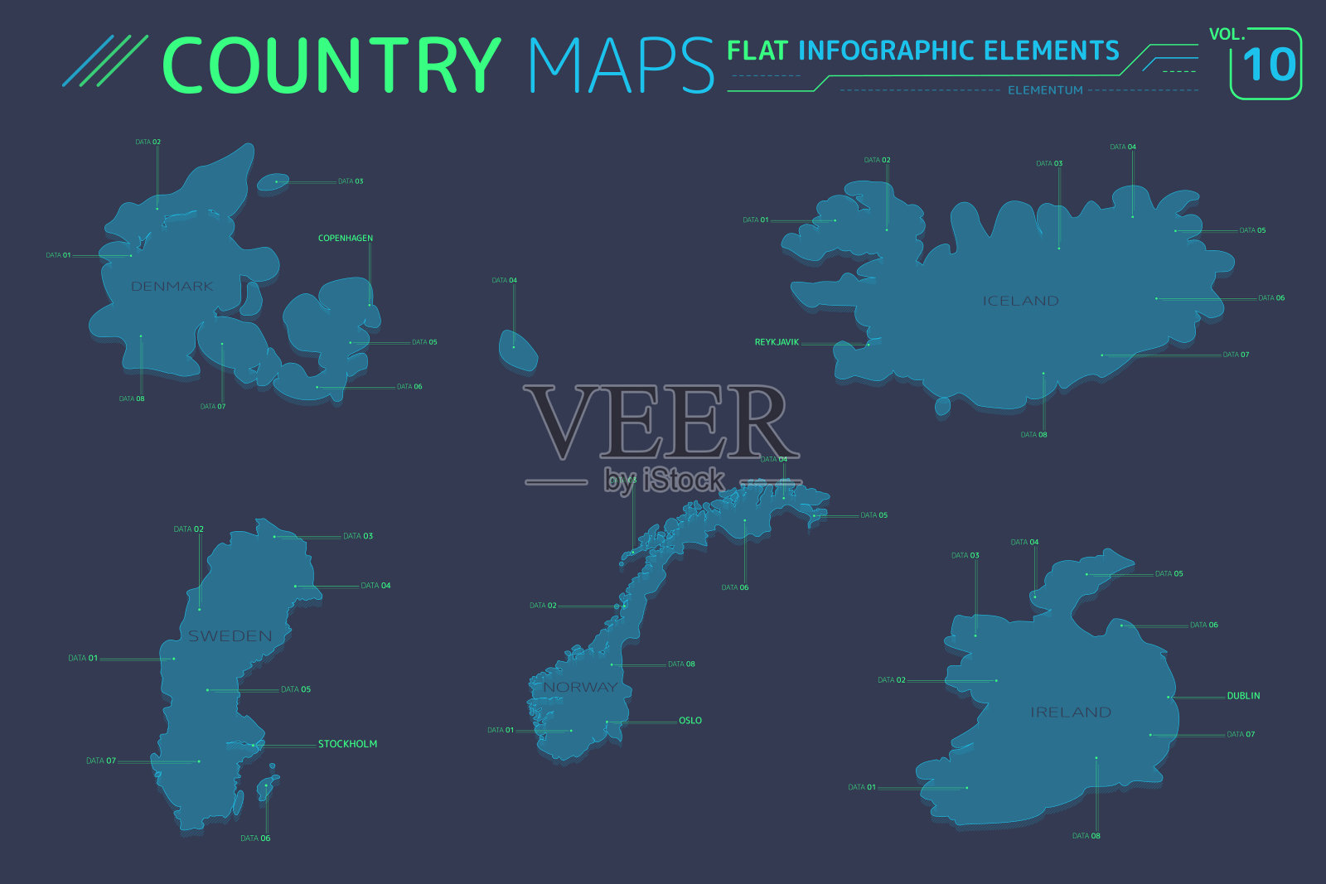Image resolution: width=1326 pixels, height=884 pixels.
Task: Select the ELEMENTUM subtitle text
Action: click(x=1045, y=90)
